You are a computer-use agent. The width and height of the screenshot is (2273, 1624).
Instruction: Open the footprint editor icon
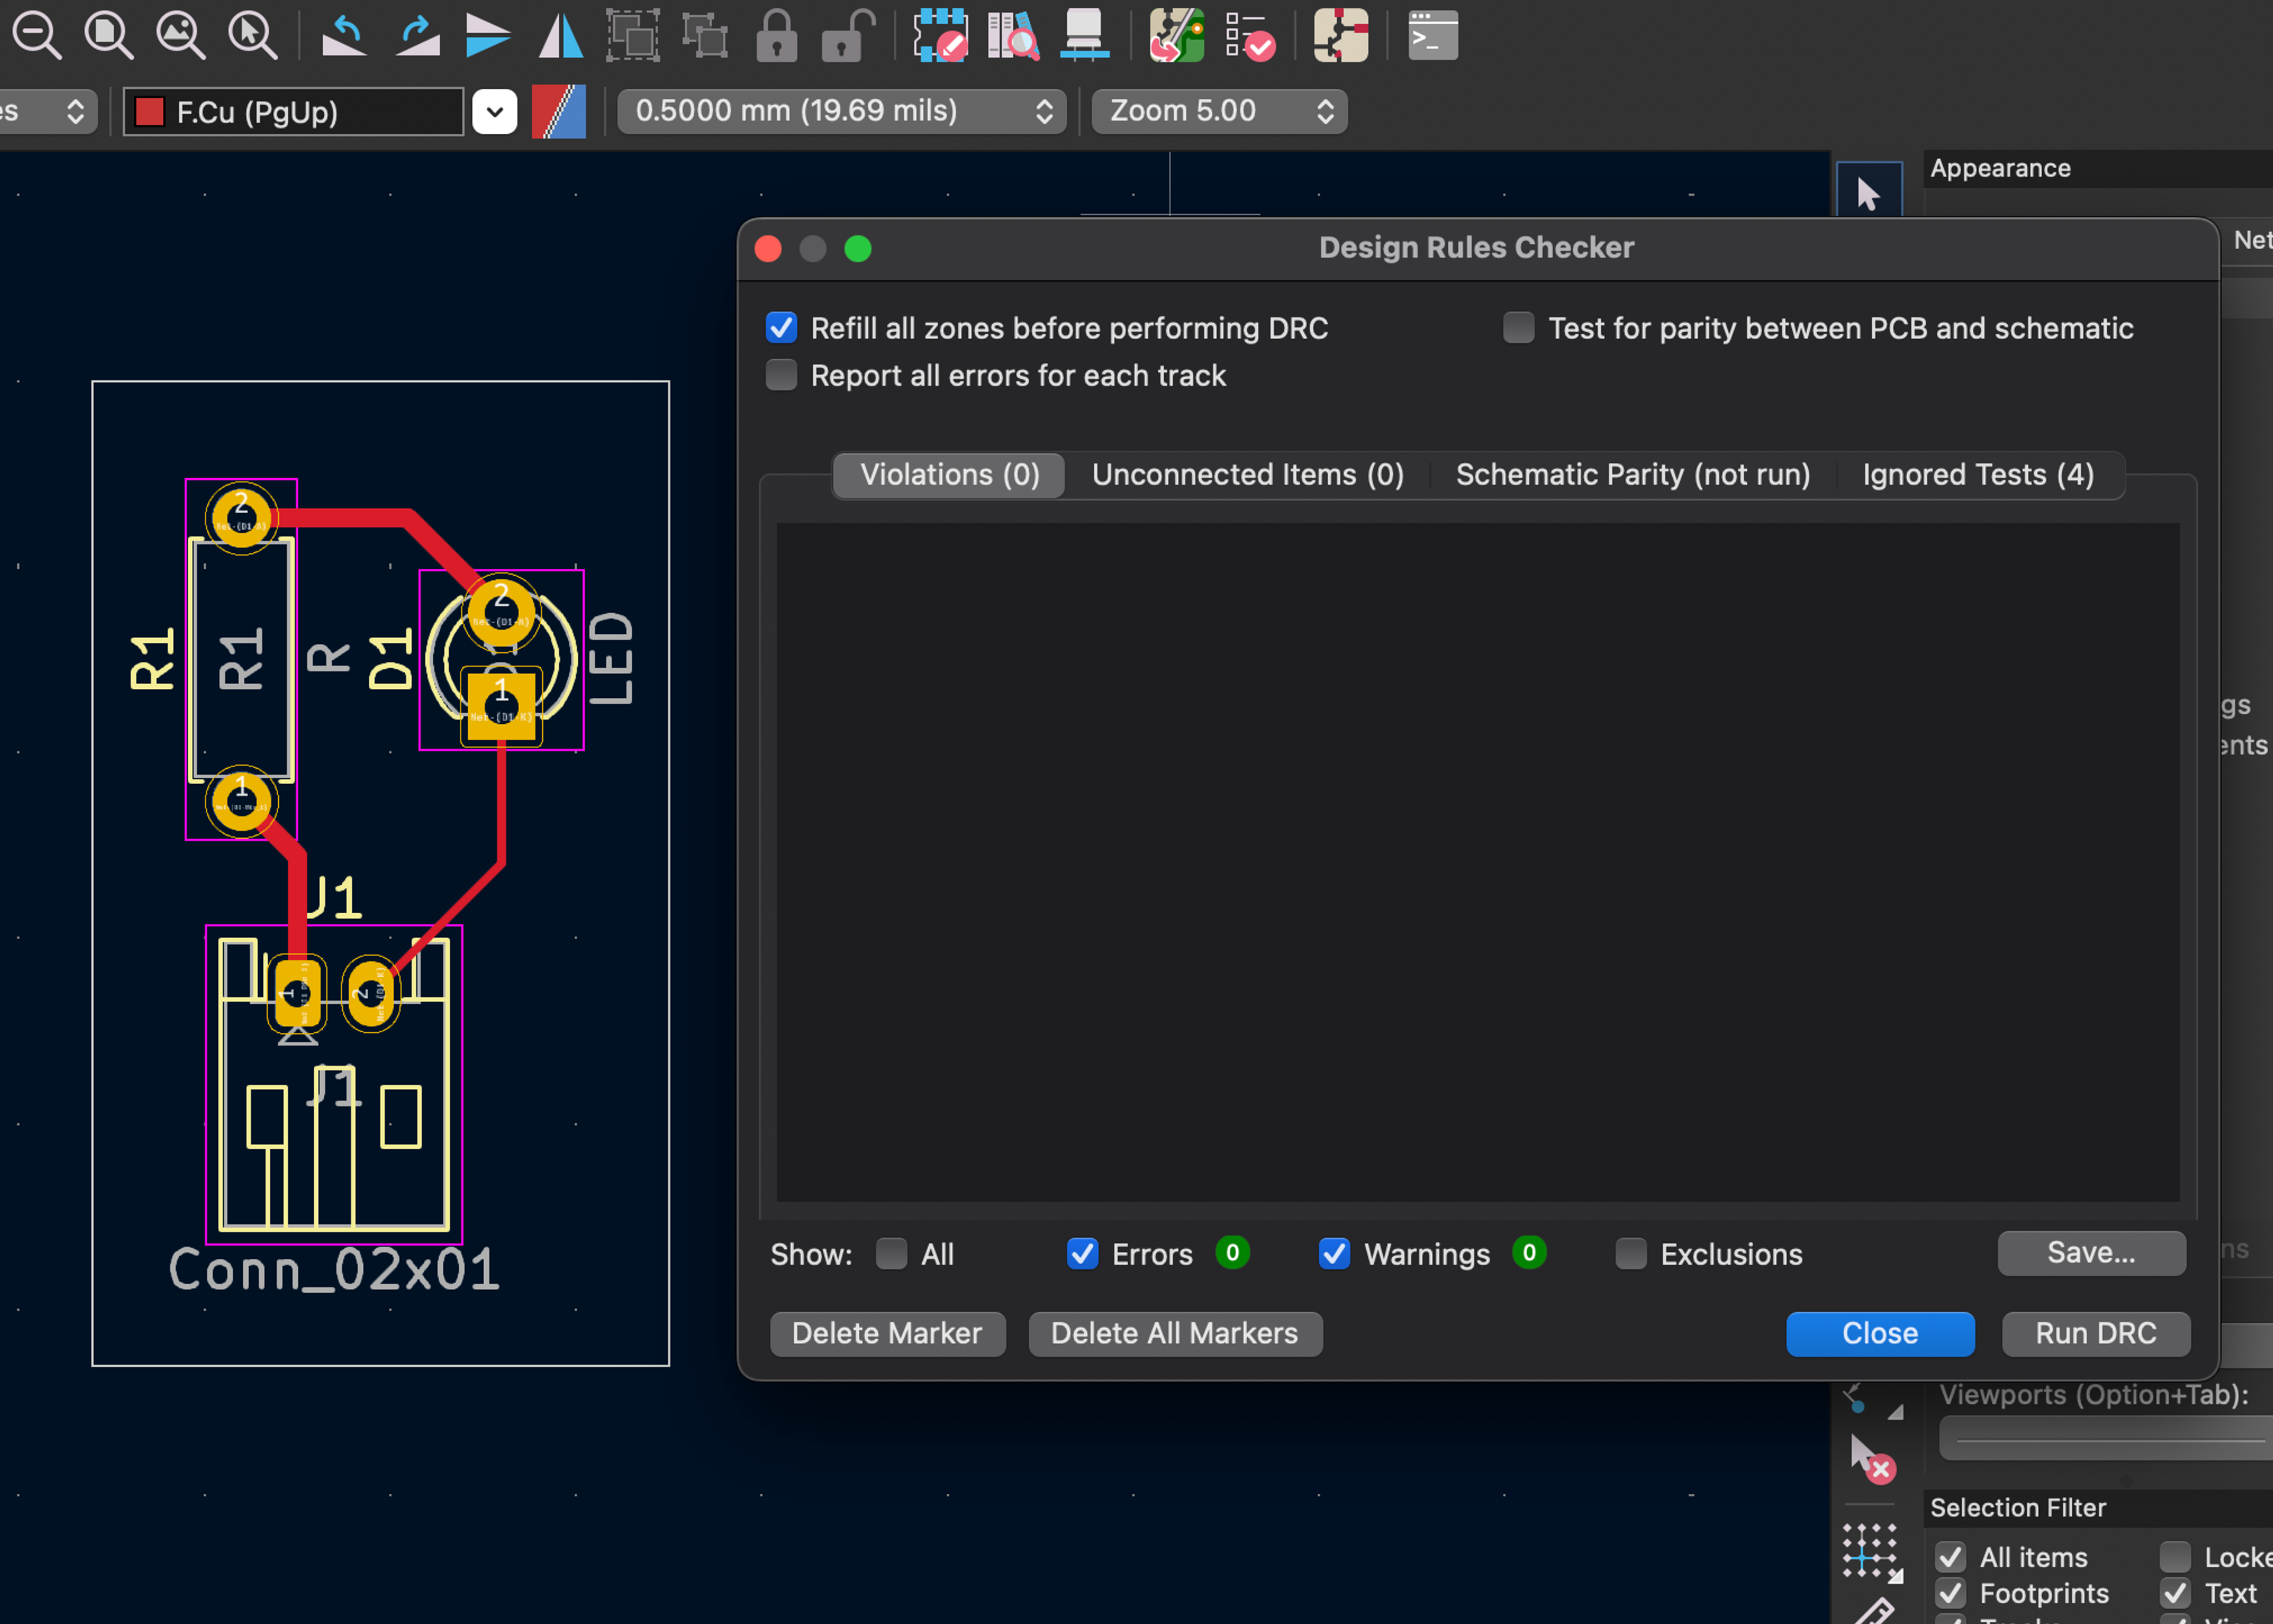(940, 36)
